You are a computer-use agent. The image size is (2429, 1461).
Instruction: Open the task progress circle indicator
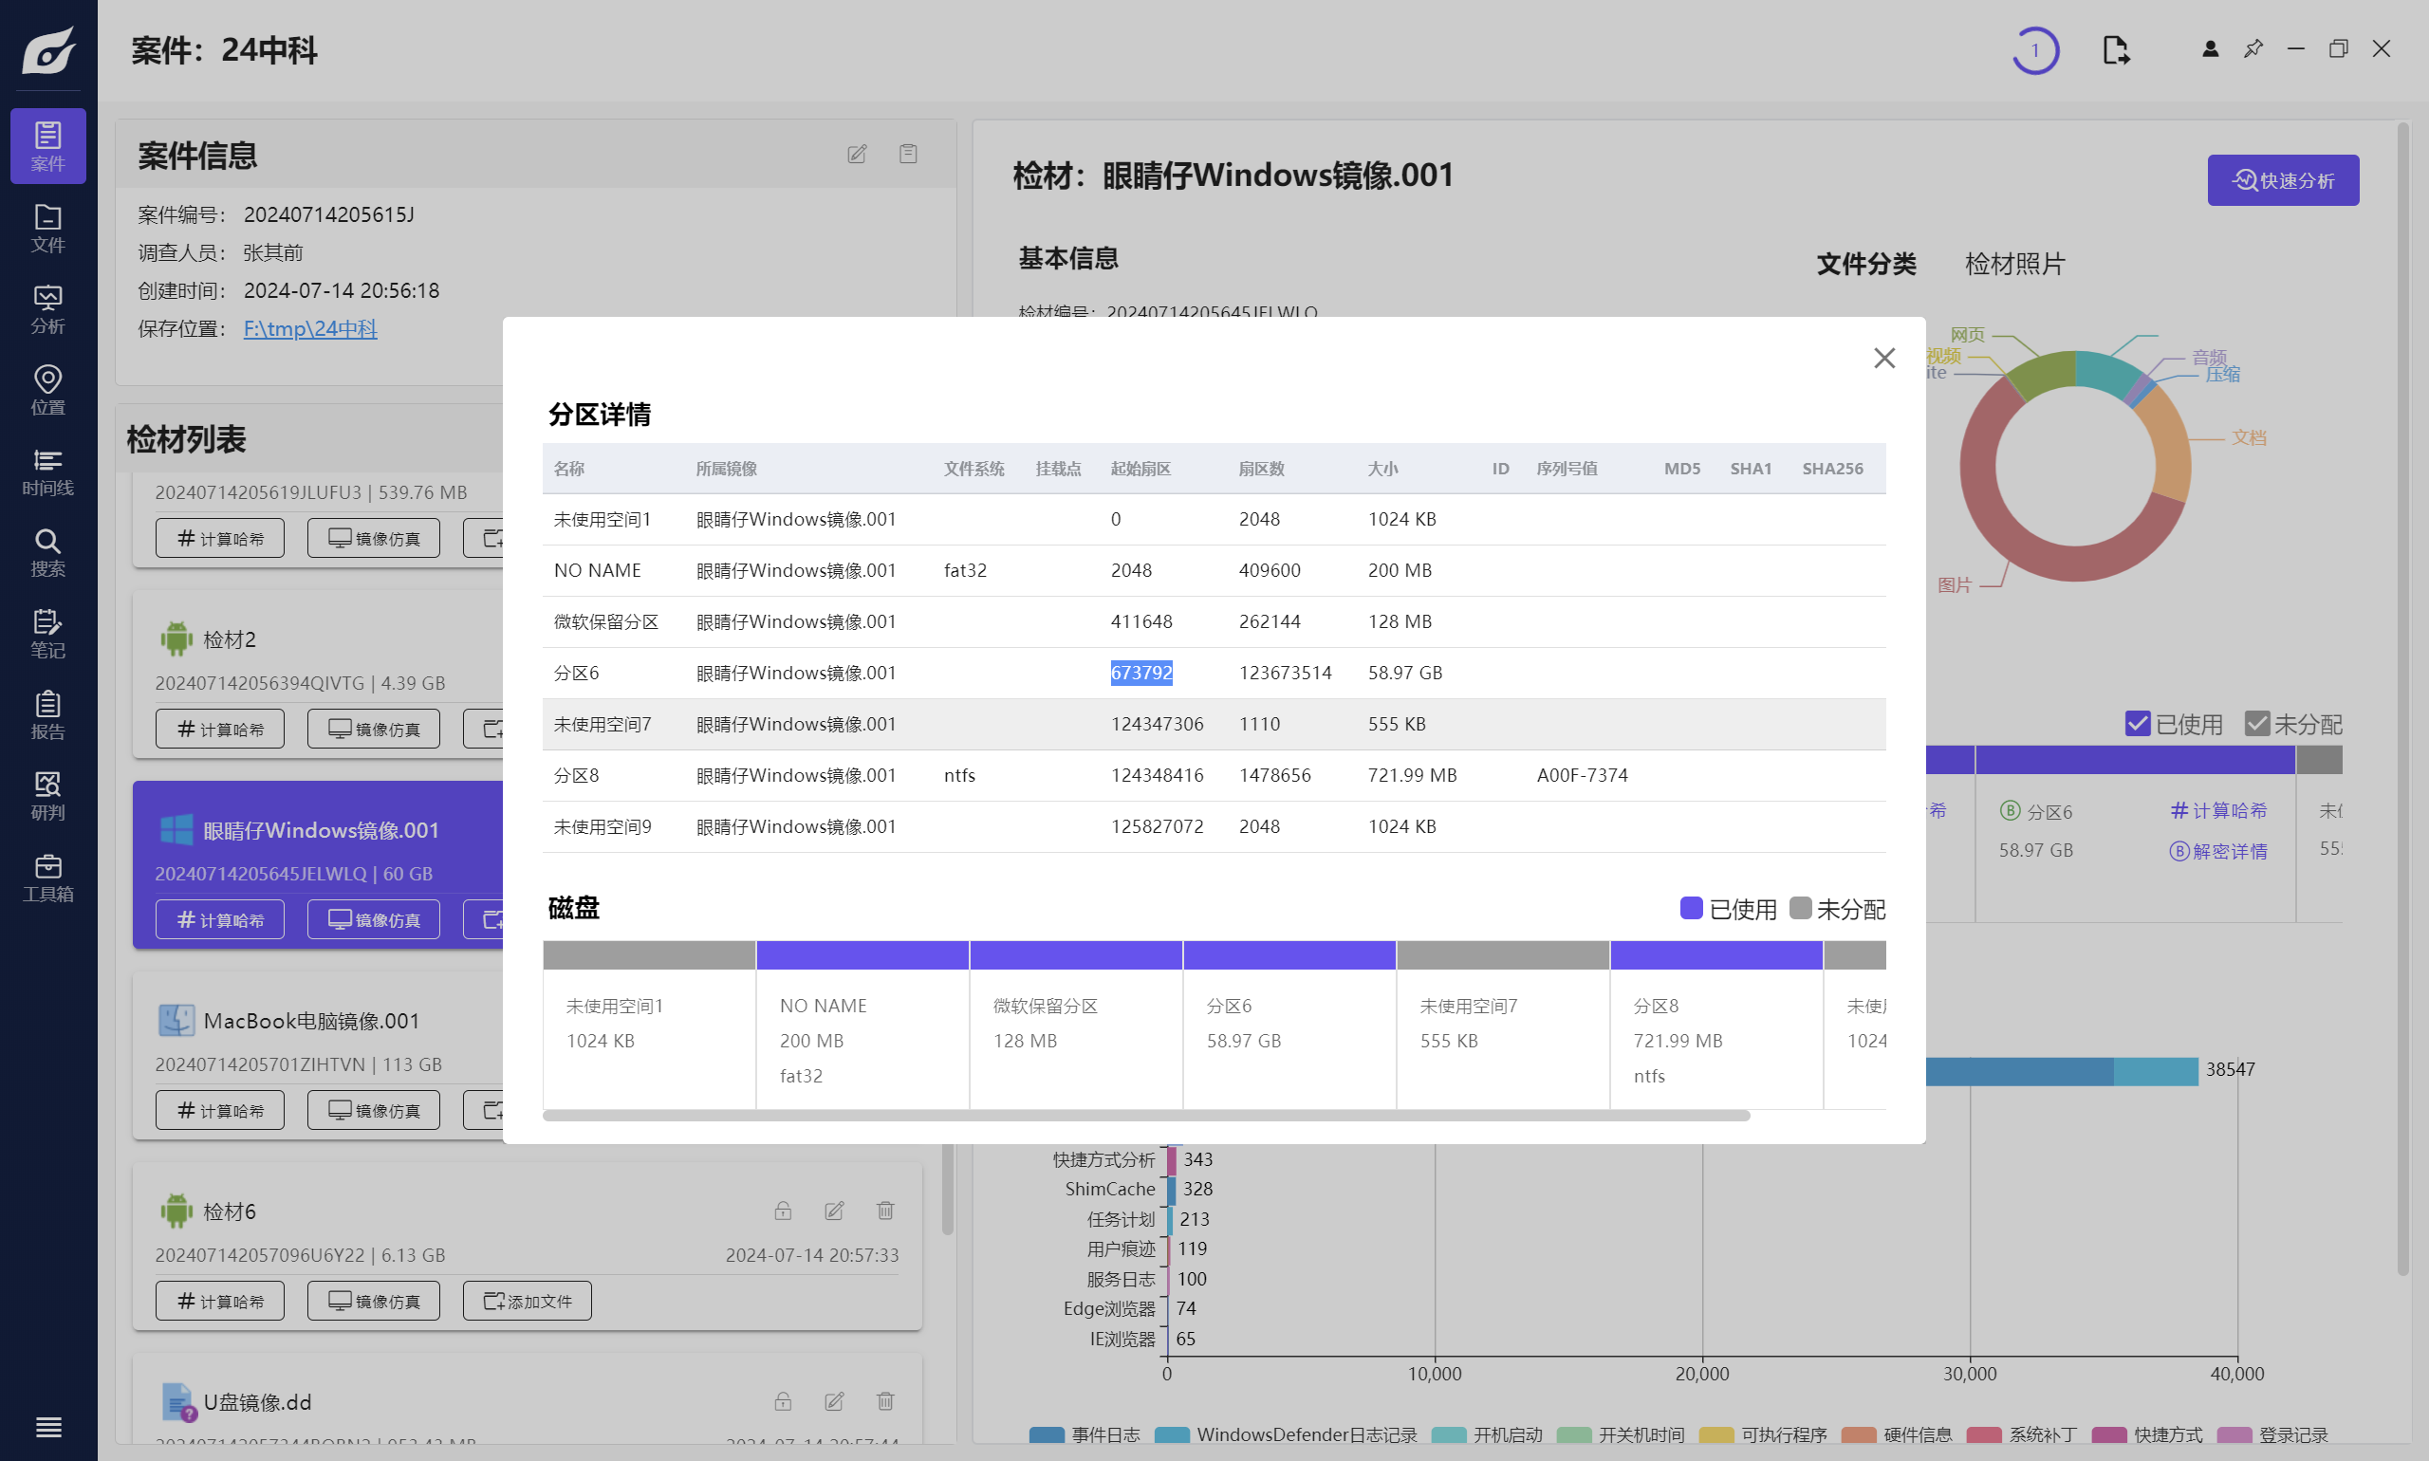coord(2035,50)
